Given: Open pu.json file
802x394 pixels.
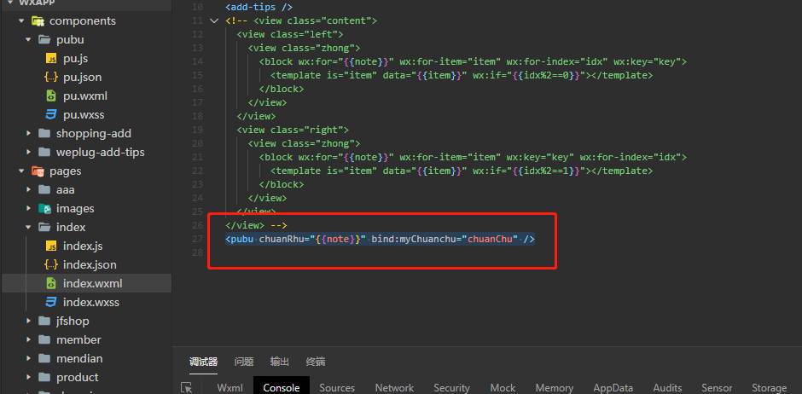Looking at the screenshot, I should click(83, 77).
